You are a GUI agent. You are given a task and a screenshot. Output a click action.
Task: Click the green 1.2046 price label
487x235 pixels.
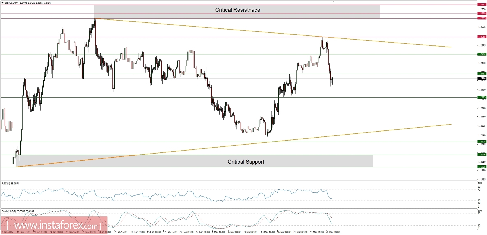point(482,155)
